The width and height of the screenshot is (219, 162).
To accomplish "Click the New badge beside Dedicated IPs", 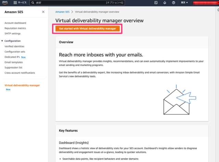I will (x=23, y=57).
